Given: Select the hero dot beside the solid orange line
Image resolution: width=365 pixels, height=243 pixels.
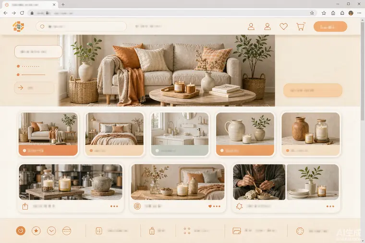Looking at the screenshot, I should pyautogui.click(x=18, y=75).
